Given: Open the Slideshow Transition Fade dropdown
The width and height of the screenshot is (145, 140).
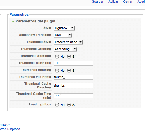Looking at the screenshot, I should click(x=63, y=35).
